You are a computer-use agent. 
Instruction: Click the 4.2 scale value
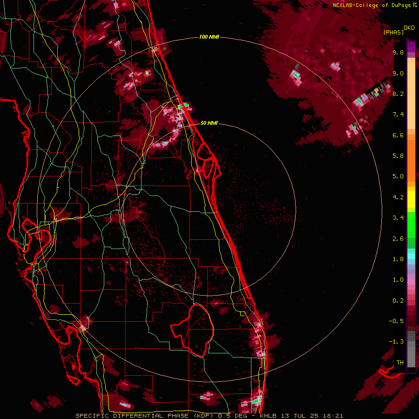(398, 197)
